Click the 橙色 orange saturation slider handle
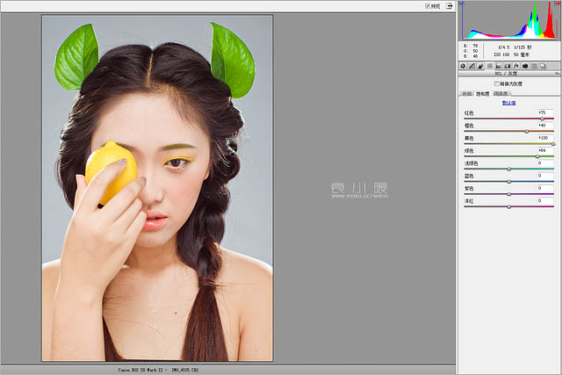The height and width of the screenshot is (375, 562). (x=526, y=131)
